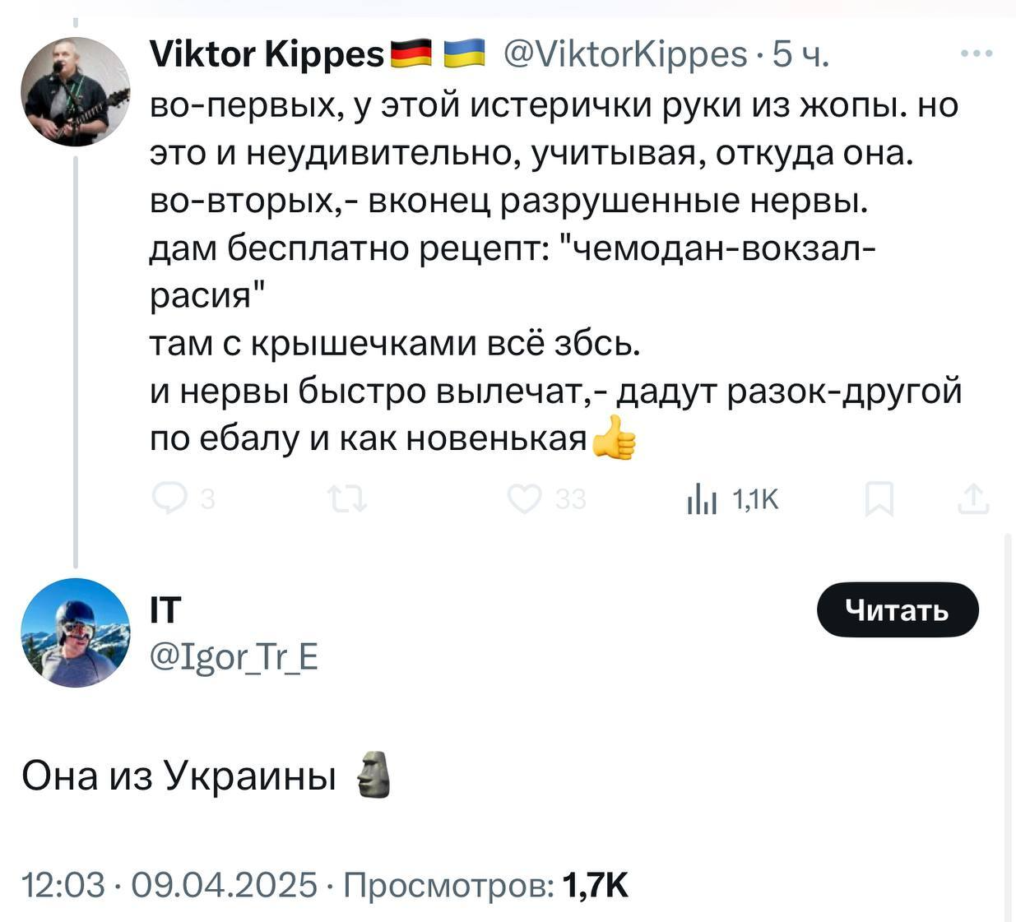The height and width of the screenshot is (922, 1016).
Task: Click the 5 ч. timestamp link
Action: point(800,54)
